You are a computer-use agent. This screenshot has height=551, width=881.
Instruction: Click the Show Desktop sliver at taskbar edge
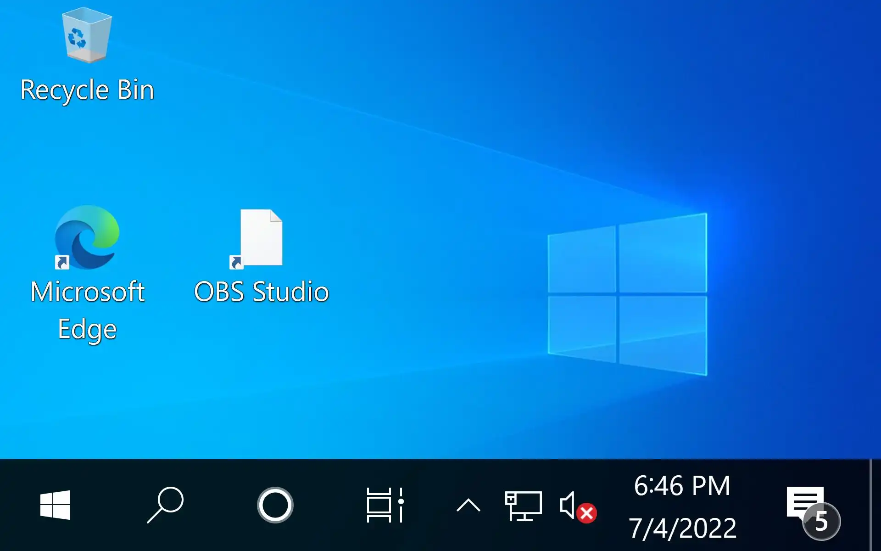875,505
